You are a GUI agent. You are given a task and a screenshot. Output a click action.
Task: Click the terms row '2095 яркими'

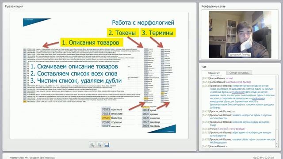pos(150,114)
